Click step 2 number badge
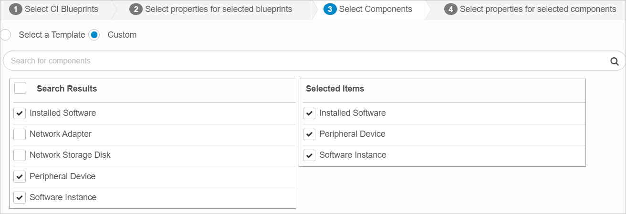 tap(136, 9)
